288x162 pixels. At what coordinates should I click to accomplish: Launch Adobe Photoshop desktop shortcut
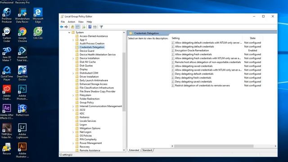click(22, 93)
